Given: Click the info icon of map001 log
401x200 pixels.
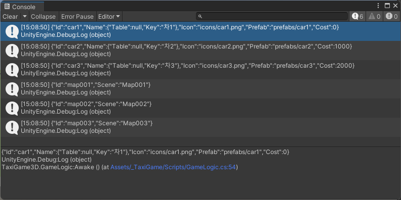Looking at the screenshot, I should point(12,89).
